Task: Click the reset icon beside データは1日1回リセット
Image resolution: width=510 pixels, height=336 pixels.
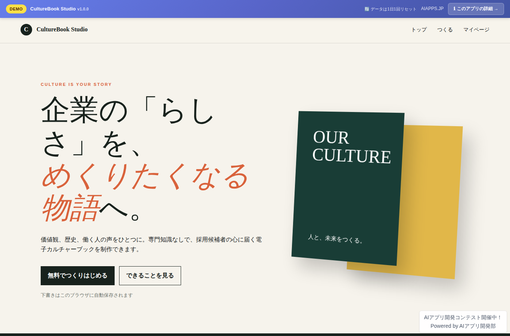Action: coord(367,9)
